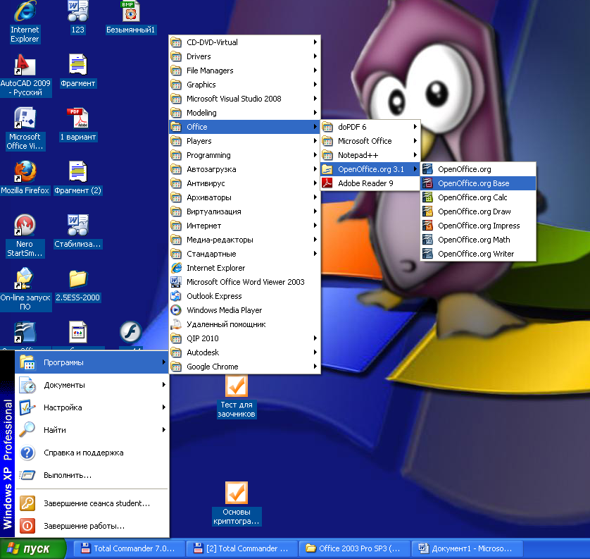Viewport: 590px width, 559px height.
Task: Click the пуск Start button
Action: pos(32,549)
